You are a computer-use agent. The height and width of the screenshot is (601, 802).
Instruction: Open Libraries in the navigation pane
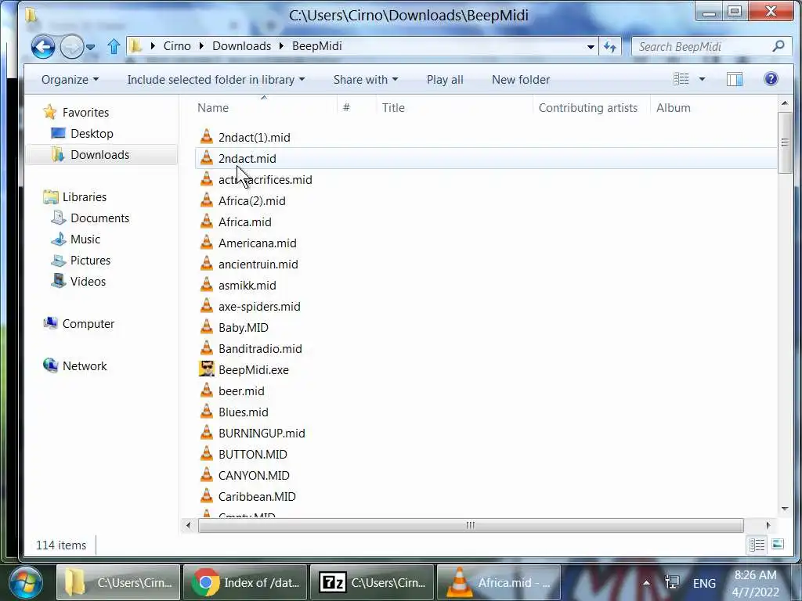[85, 197]
